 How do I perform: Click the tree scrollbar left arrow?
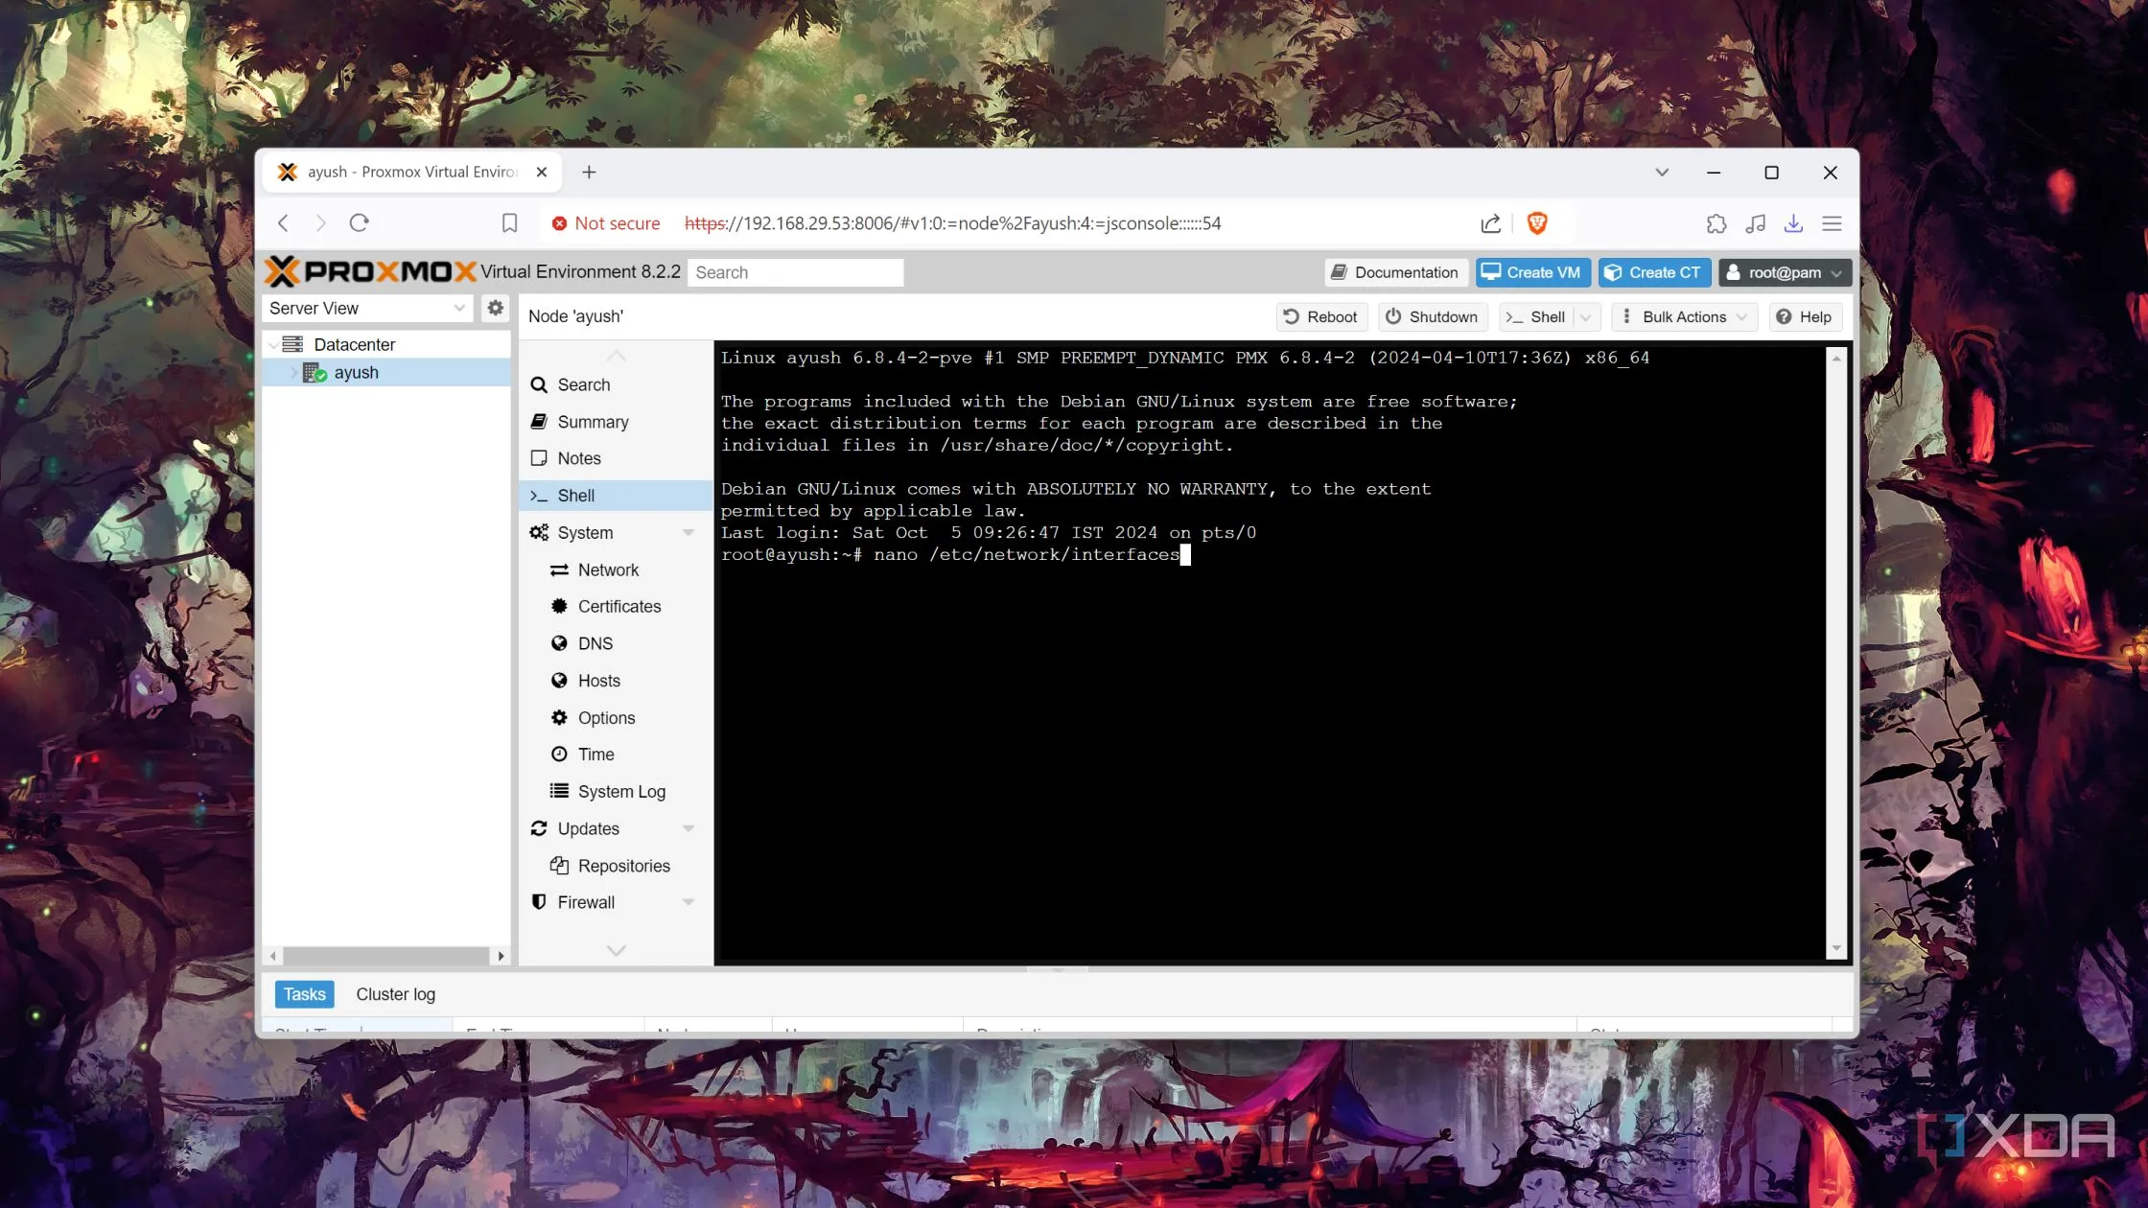click(x=273, y=956)
